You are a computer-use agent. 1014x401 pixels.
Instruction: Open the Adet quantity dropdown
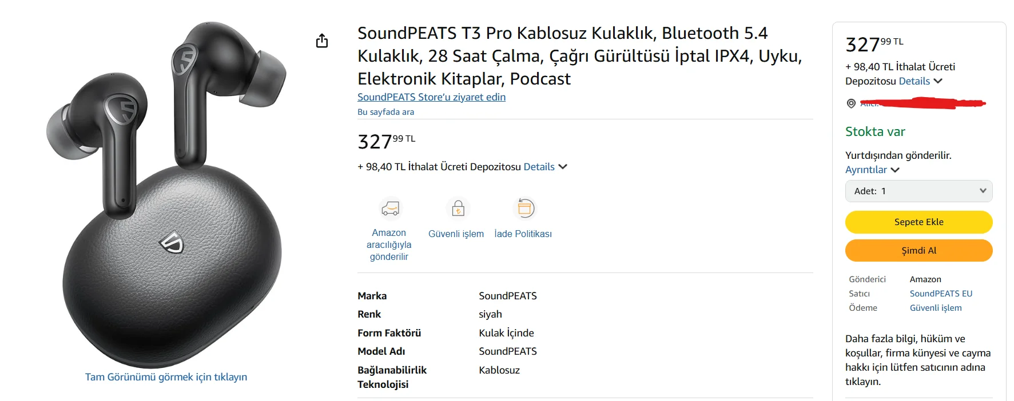tap(918, 191)
